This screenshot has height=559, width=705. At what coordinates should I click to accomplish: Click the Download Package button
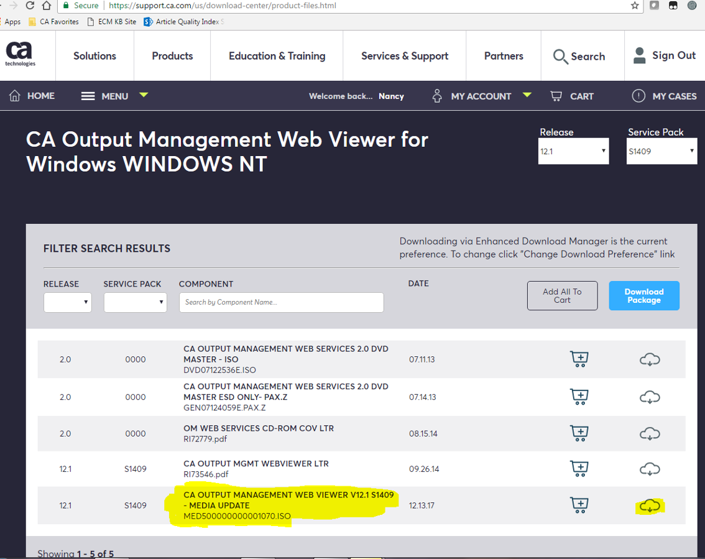(x=644, y=295)
